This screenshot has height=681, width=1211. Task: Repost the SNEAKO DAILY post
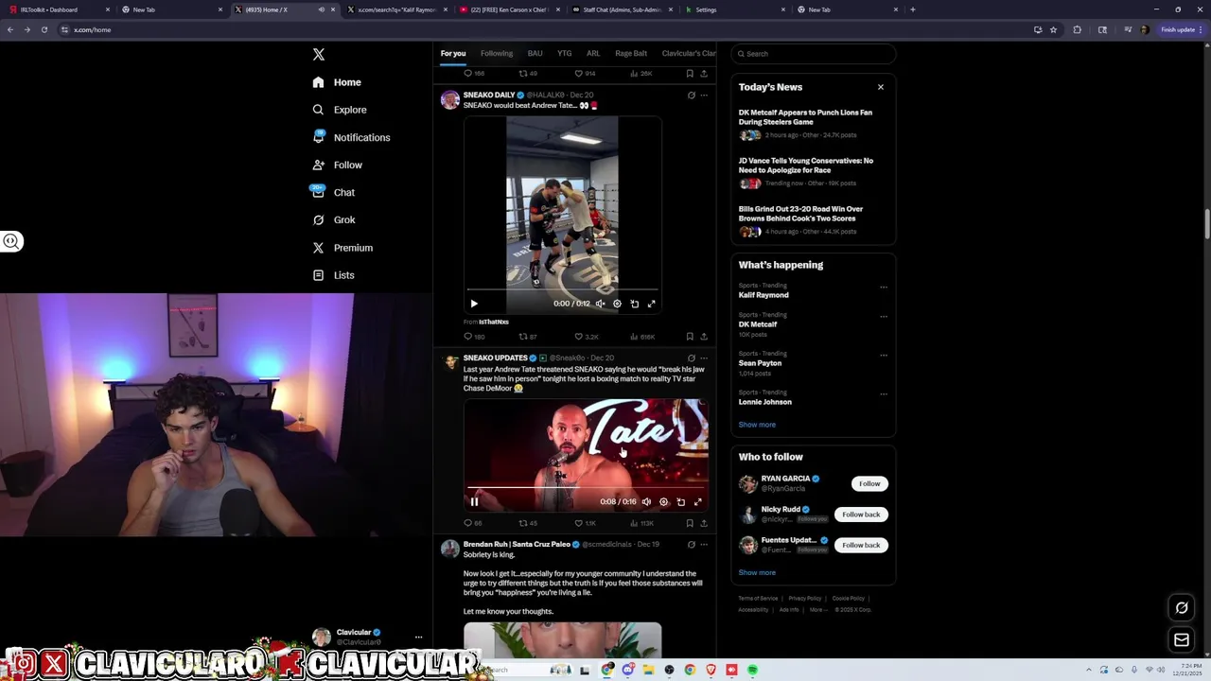coord(528,337)
